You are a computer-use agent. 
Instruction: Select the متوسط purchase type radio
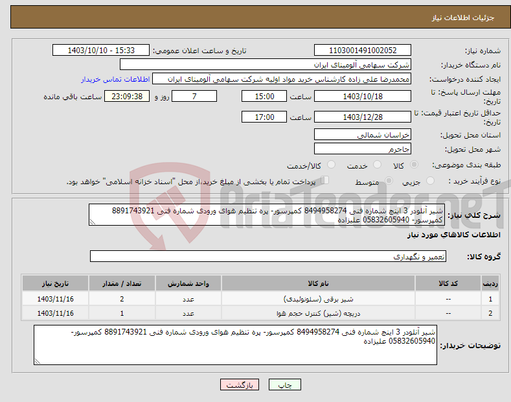pyautogui.click(x=389, y=181)
